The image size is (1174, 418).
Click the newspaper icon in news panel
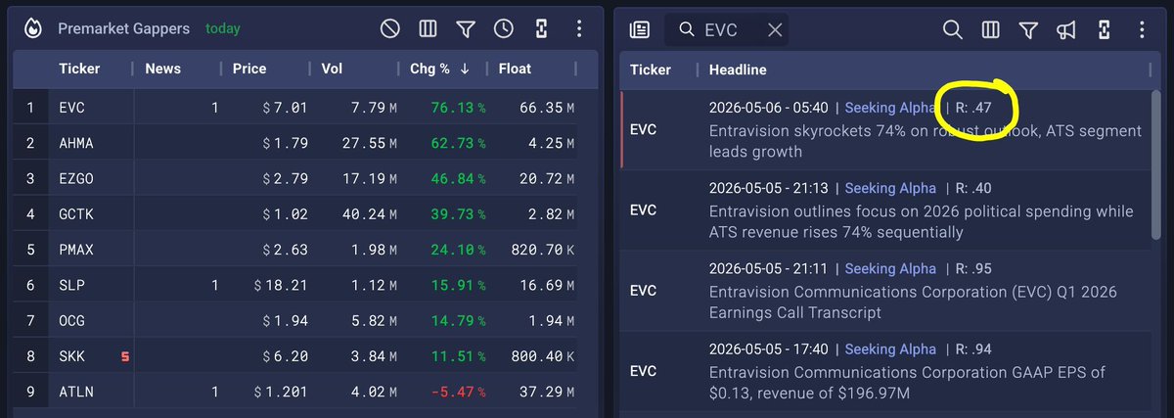[639, 30]
